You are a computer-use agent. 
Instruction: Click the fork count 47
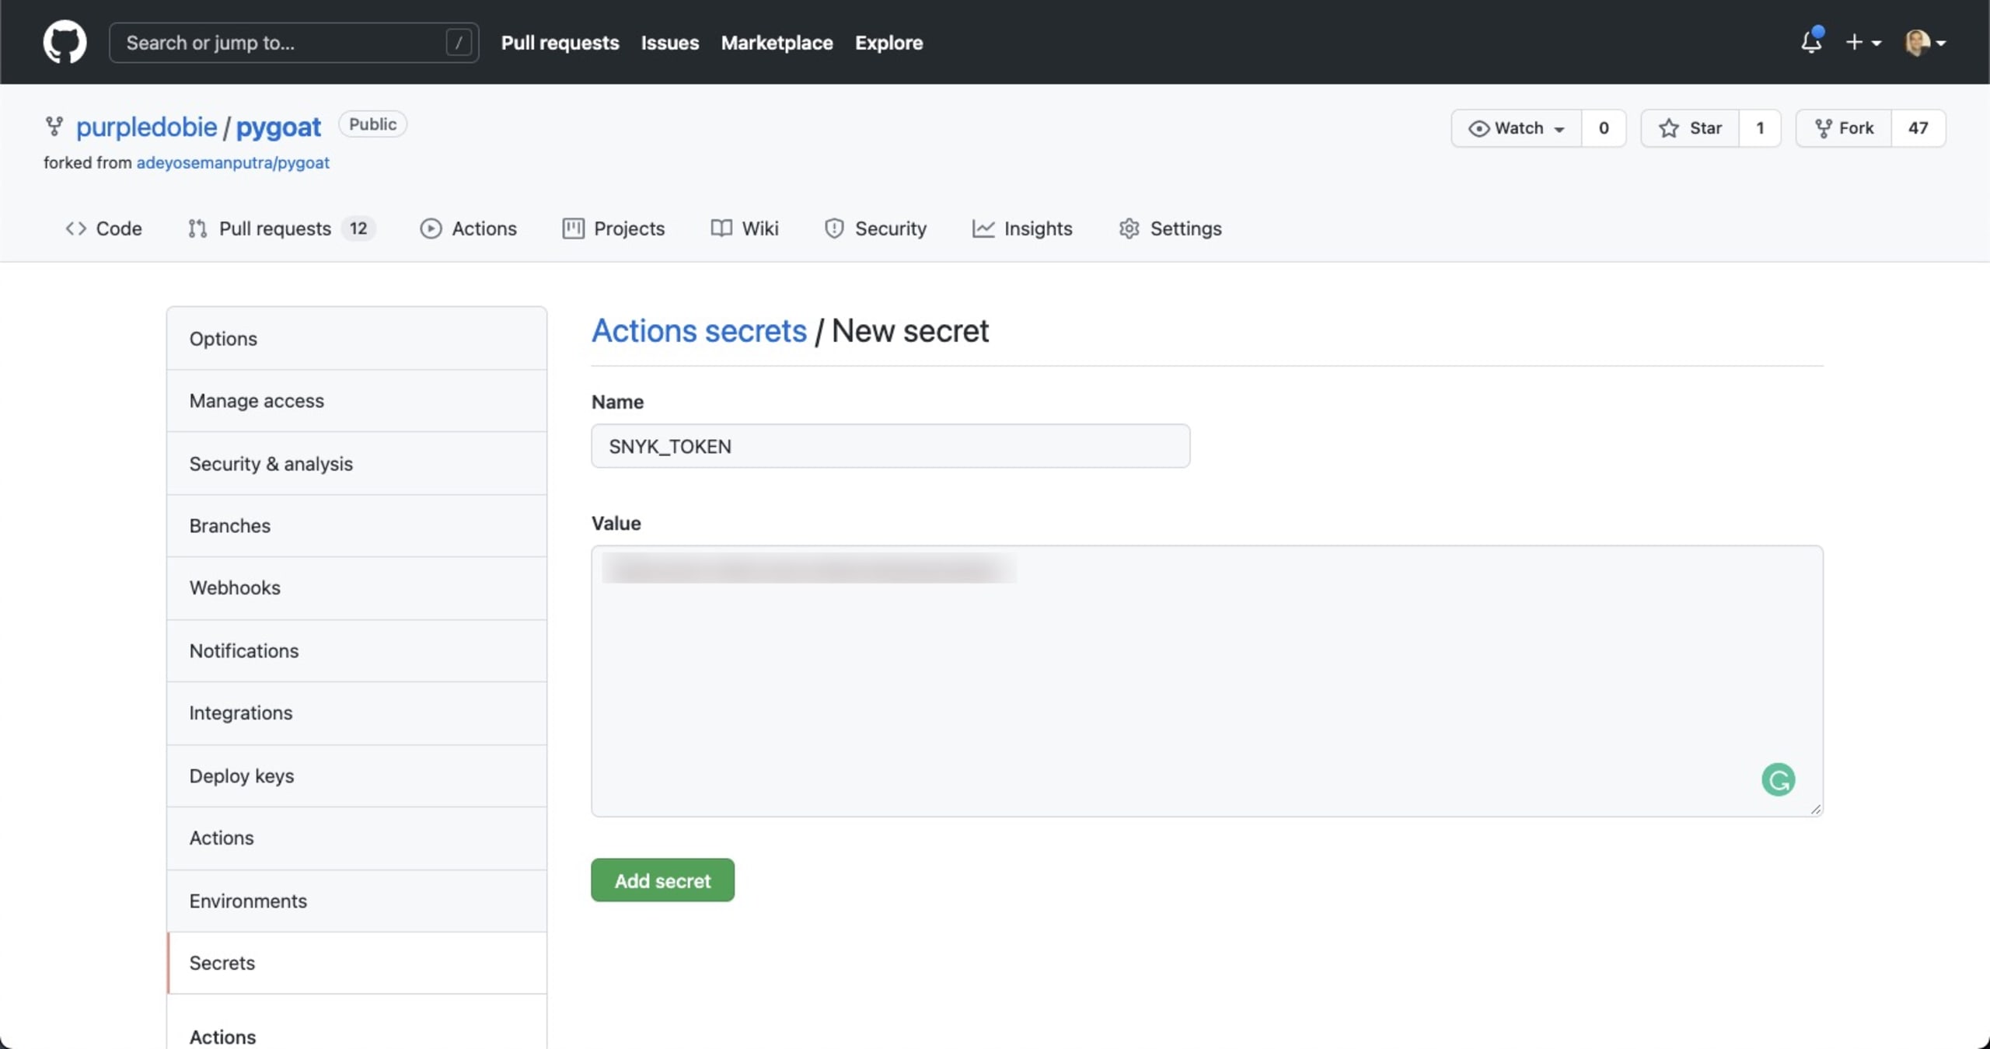coord(1918,128)
